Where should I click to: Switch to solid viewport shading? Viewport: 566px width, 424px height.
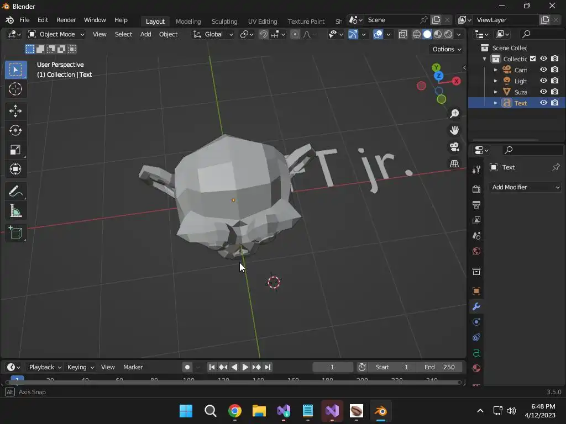(x=427, y=34)
